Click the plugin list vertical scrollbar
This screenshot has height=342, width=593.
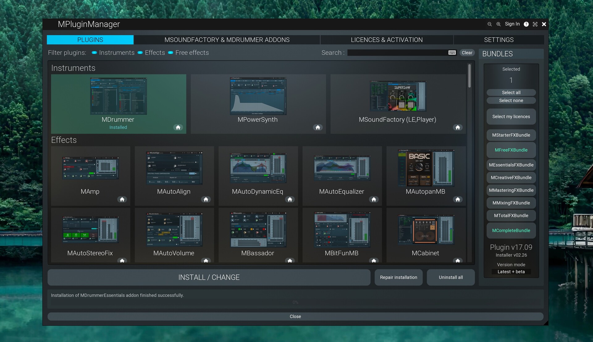coord(469,76)
